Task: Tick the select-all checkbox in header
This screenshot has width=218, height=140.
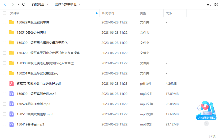Action: (x=4, y=13)
